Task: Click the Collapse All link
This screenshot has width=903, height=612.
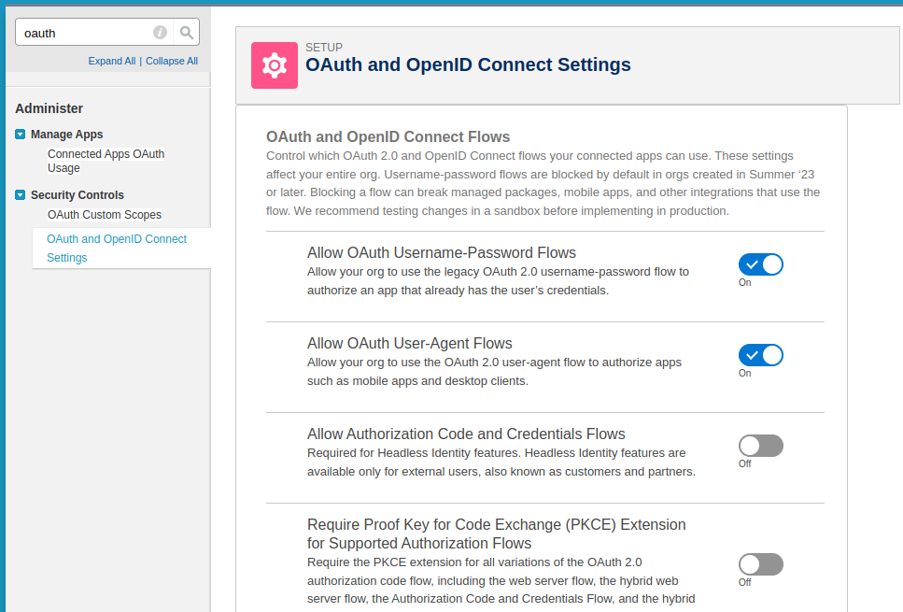Action: [x=172, y=61]
